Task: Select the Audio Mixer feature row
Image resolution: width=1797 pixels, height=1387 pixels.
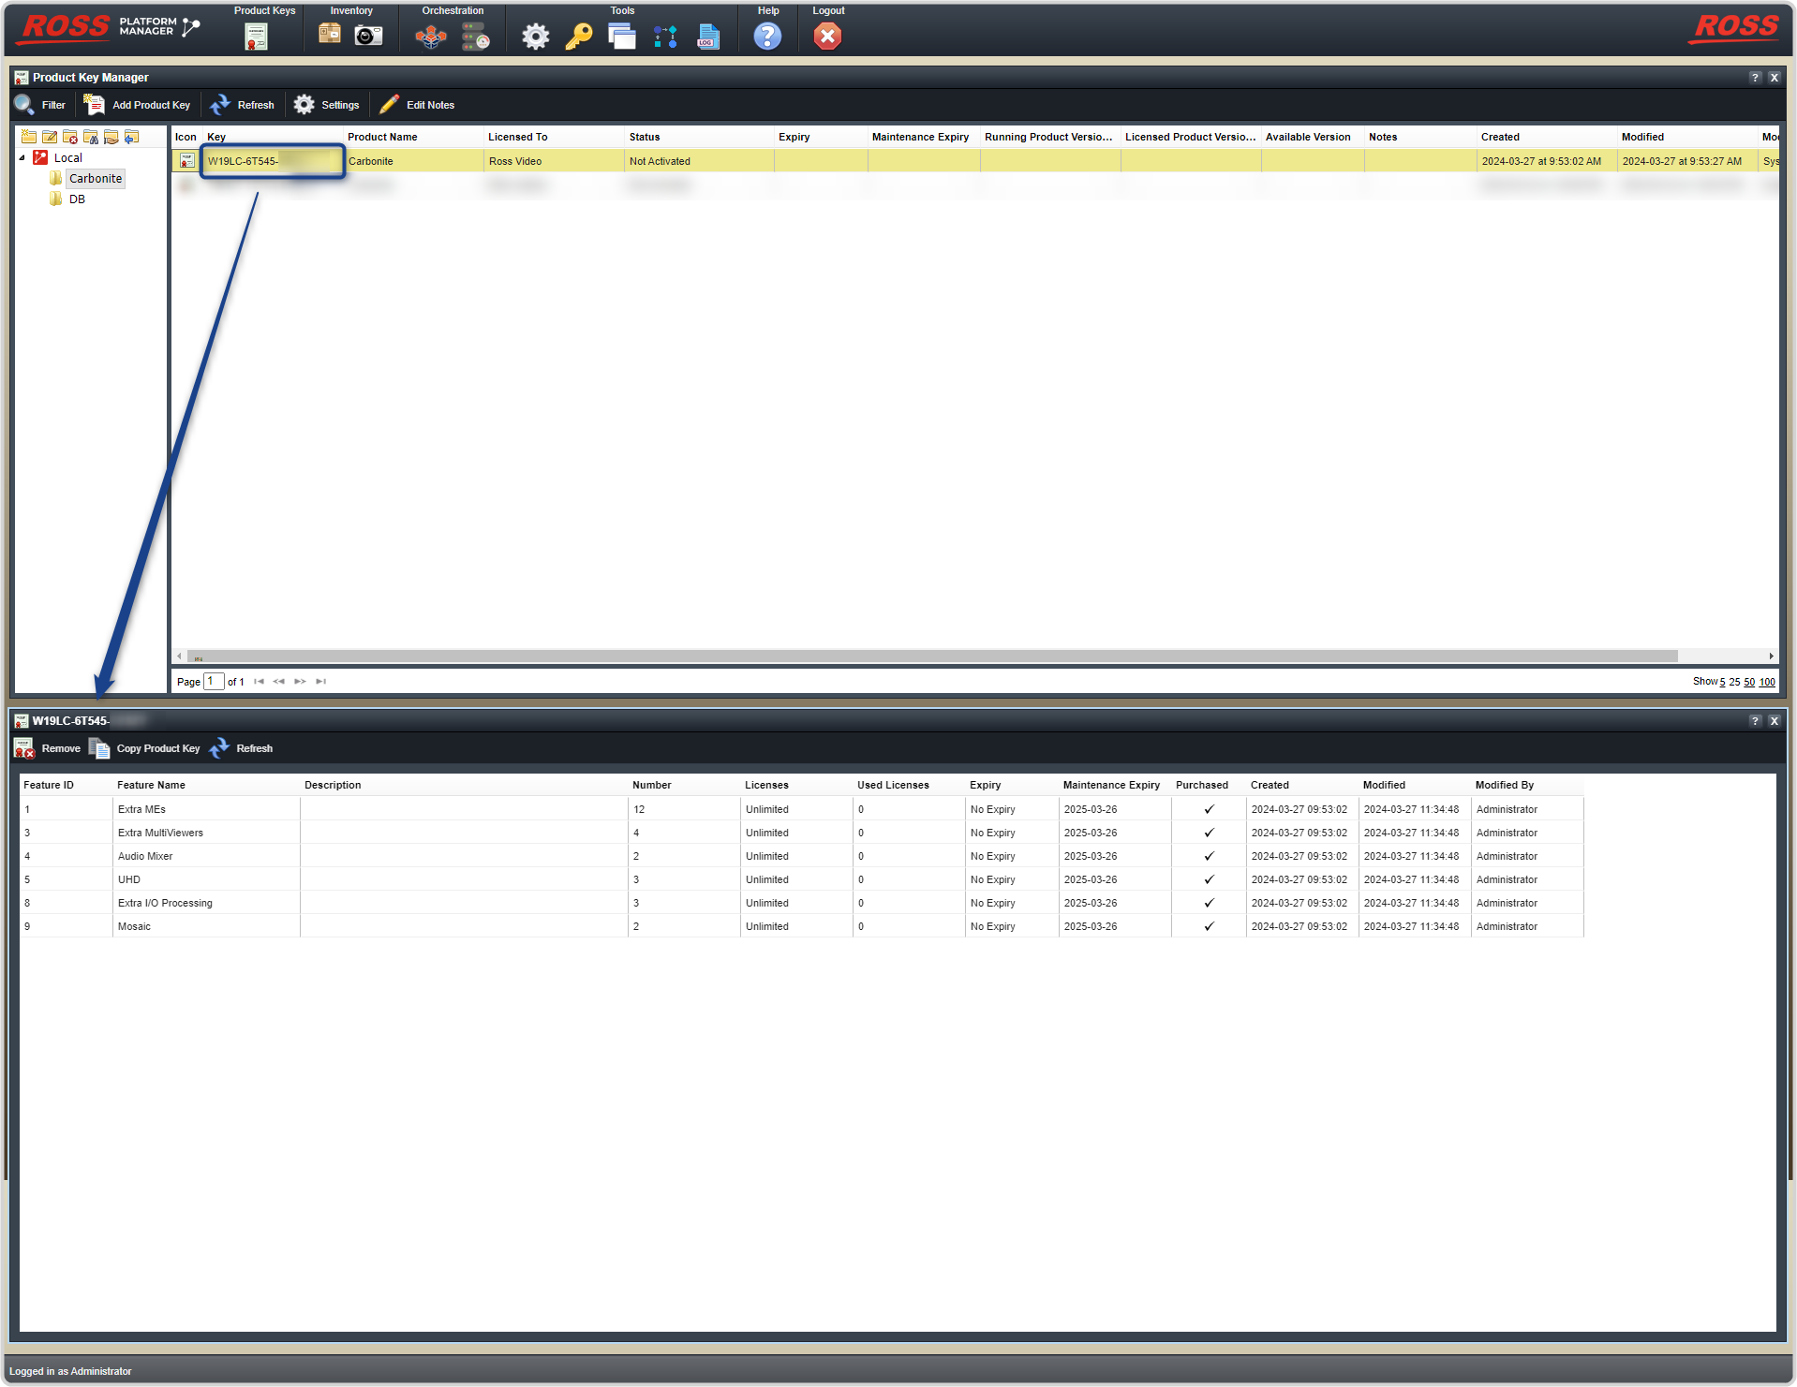Action: tap(801, 856)
